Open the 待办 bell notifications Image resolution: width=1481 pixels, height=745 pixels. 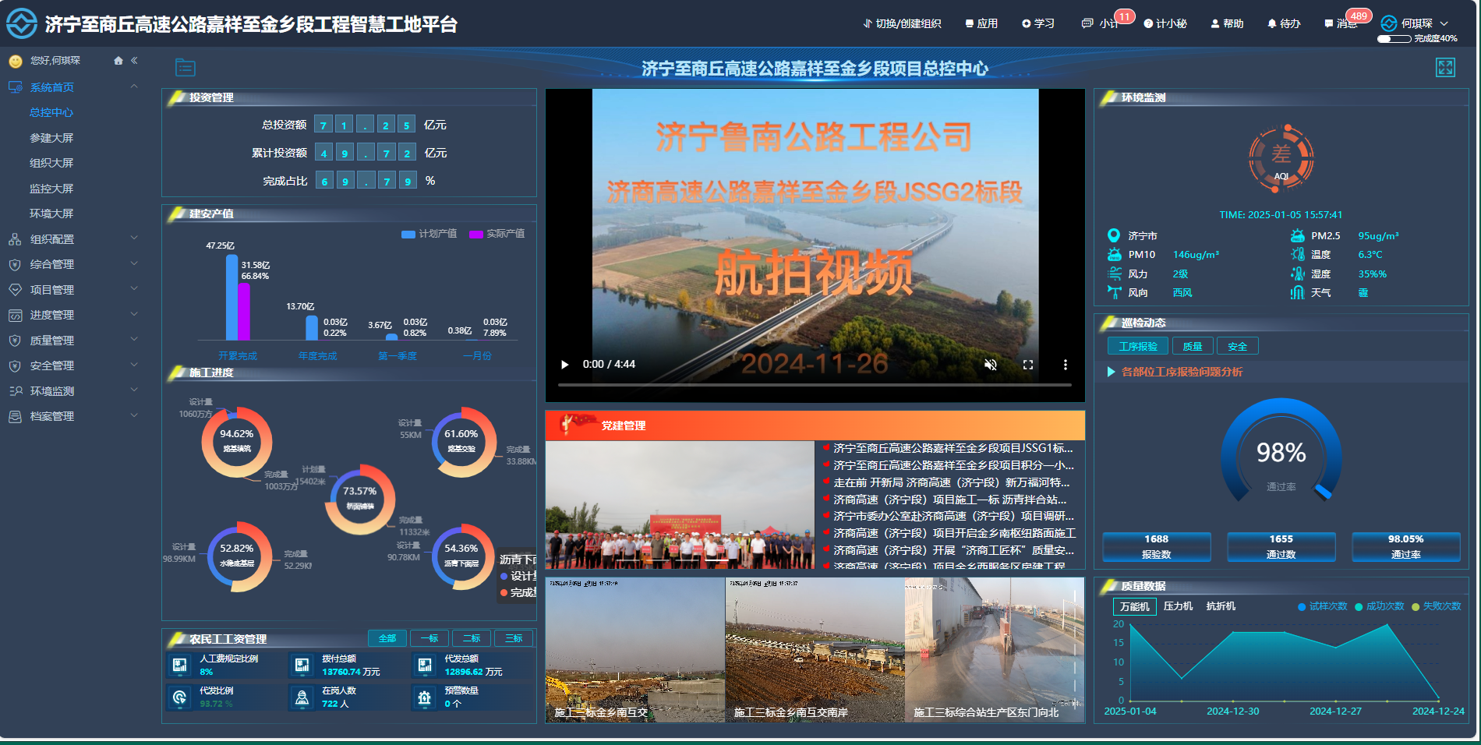[1283, 23]
